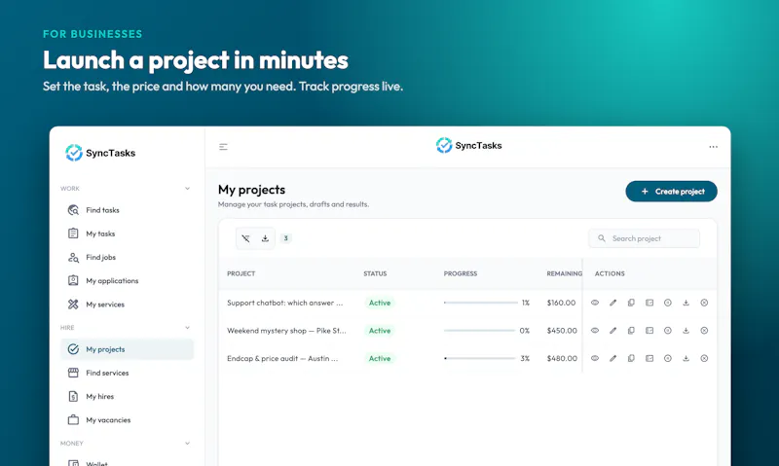View the Support chatbot project via eye icon
Image resolution: width=779 pixels, height=466 pixels.
pyautogui.click(x=595, y=303)
